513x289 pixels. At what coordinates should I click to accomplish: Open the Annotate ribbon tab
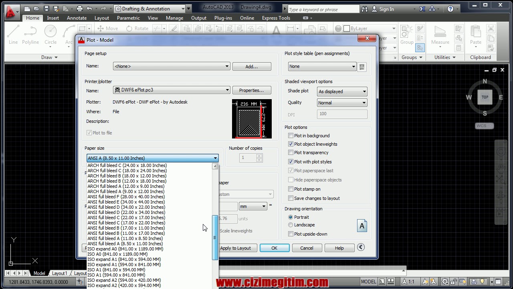(77, 18)
